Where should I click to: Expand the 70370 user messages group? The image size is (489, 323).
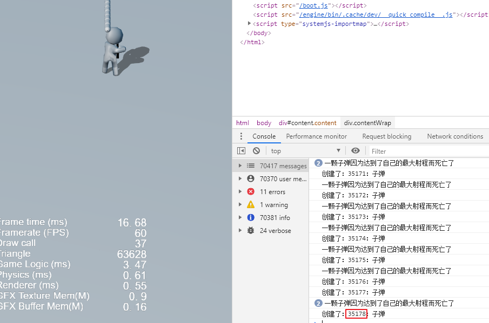pyautogui.click(x=240, y=178)
